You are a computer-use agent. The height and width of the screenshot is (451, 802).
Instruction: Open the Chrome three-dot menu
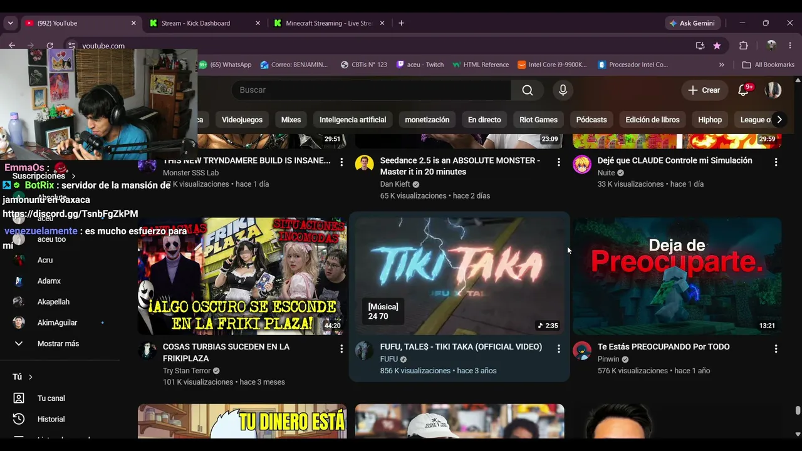click(x=791, y=46)
